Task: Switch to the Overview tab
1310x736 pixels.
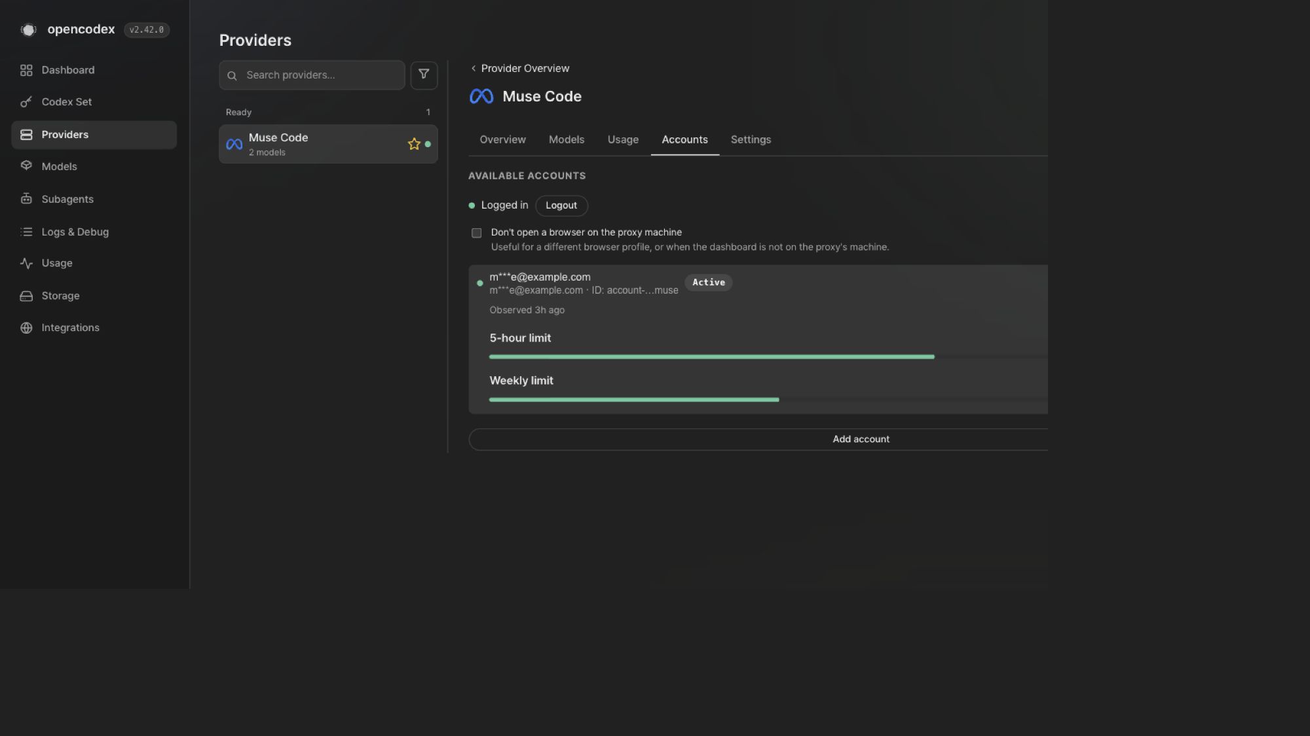Action: pyautogui.click(x=502, y=139)
